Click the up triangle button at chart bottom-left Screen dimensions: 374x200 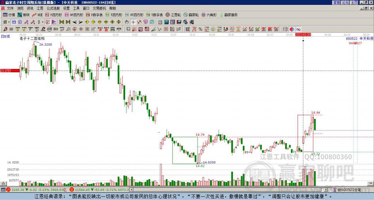pyautogui.click(x=3, y=183)
